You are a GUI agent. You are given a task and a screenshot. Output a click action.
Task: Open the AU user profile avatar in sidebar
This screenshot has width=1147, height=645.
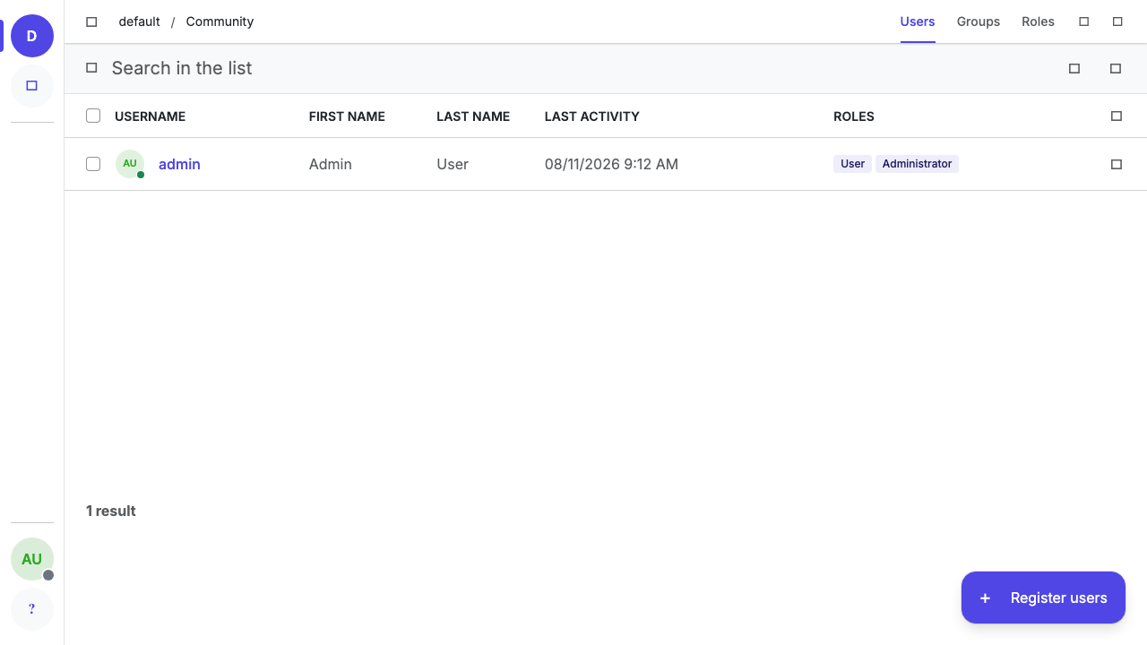point(32,559)
